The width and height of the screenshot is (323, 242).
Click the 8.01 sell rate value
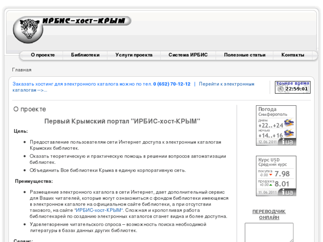tap(282, 184)
